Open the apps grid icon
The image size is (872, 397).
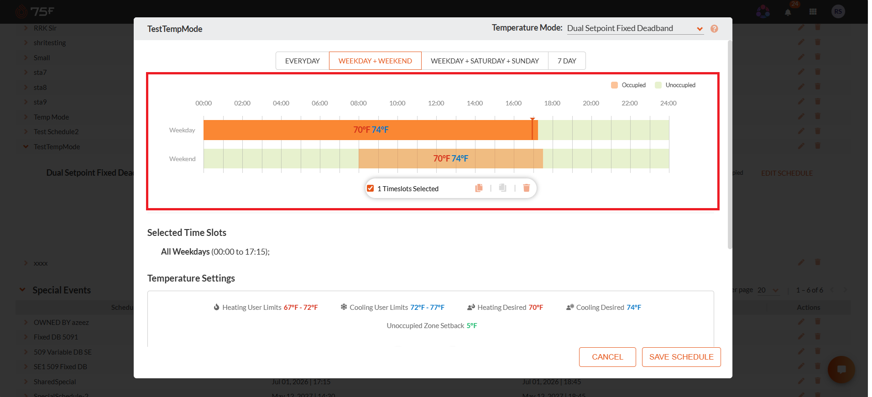point(813,12)
